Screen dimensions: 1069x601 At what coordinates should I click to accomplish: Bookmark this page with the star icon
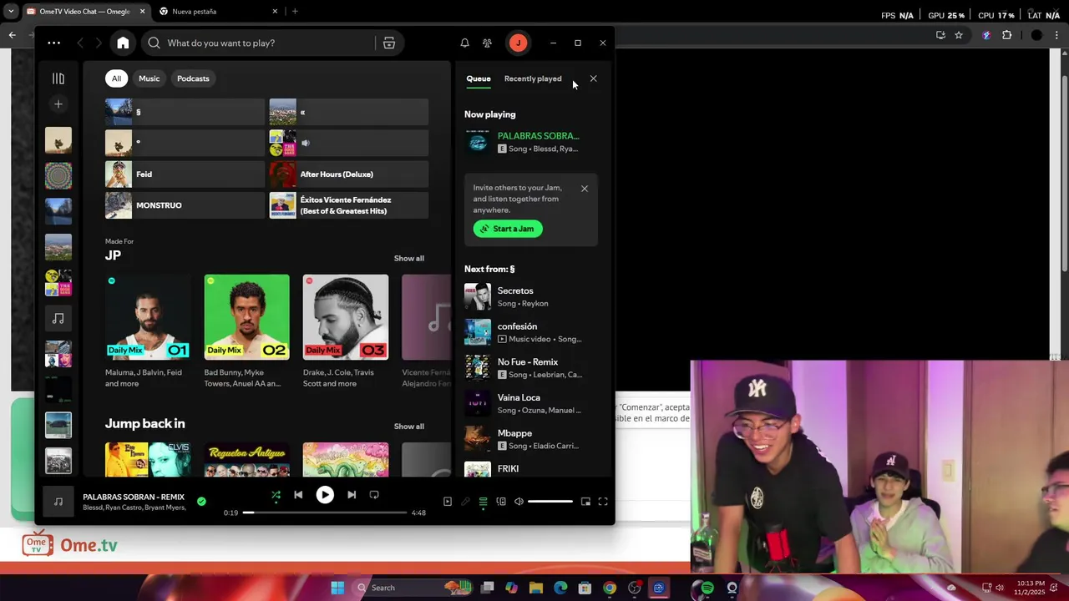click(x=959, y=35)
